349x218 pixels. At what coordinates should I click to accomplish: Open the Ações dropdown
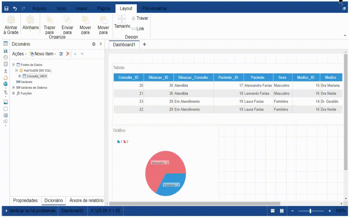(19, 54)
